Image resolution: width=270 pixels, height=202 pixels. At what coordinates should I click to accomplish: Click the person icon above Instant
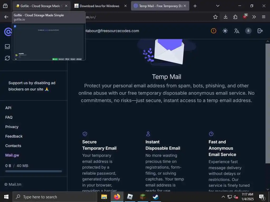tap(148, 134)
